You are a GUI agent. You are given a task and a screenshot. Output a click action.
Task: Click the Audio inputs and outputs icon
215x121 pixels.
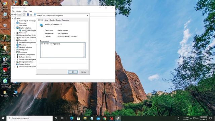pyautogui.click(x=17, y=21)
